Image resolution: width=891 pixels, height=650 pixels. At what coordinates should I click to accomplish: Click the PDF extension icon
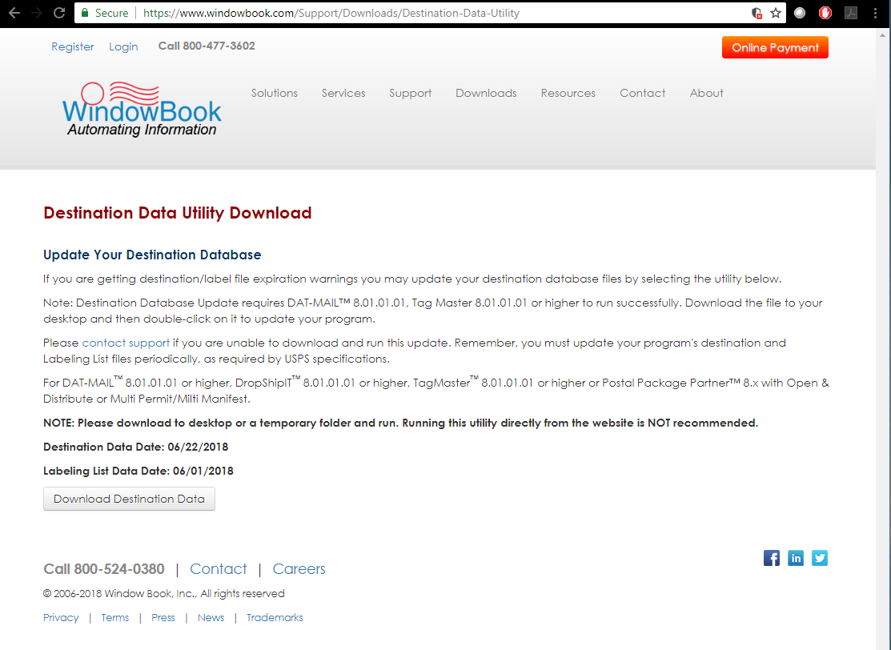click(x=851, y=13)
